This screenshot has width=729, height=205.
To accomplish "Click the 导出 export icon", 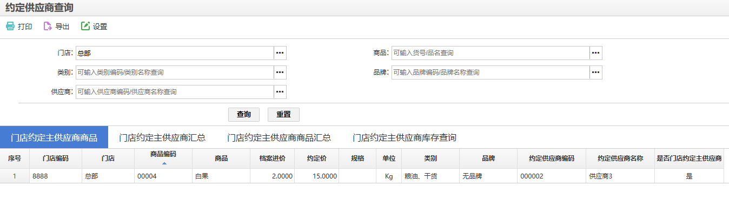I will tap(48, 26).
